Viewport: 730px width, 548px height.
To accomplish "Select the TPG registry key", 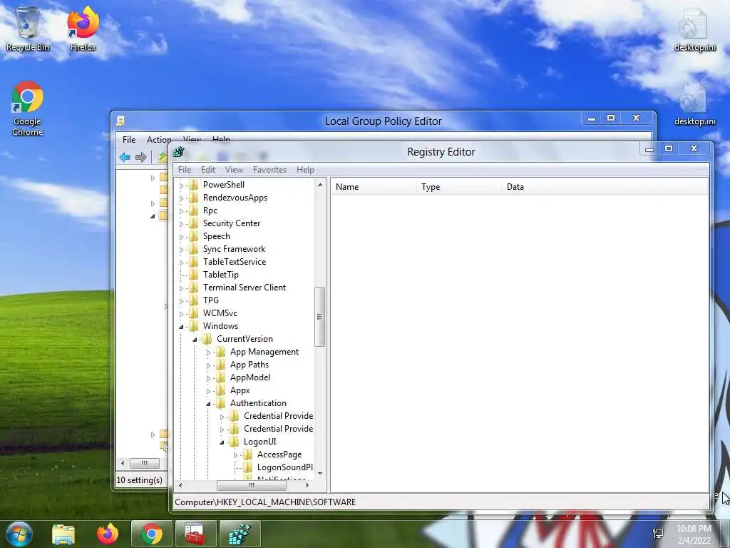I will [x=211, y=300].
